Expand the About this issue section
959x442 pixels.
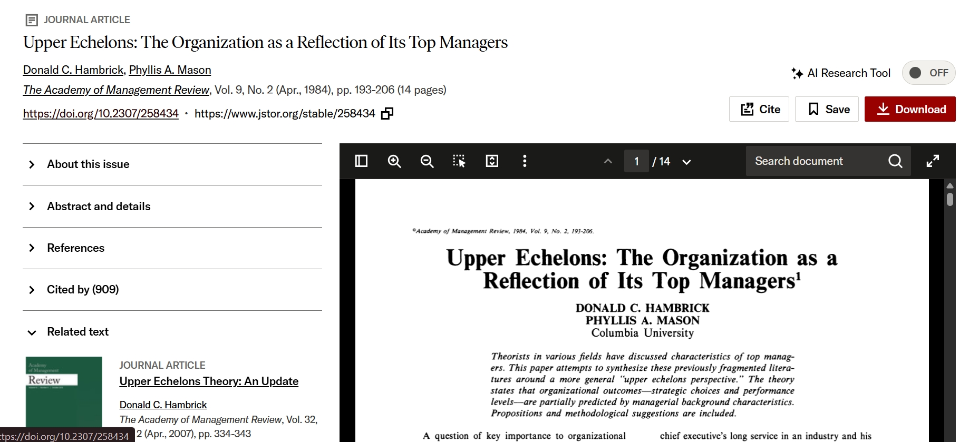tap(88, 164)
